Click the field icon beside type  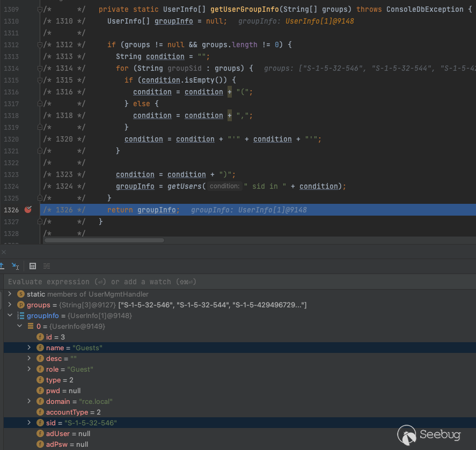click(x=40, y=380)
